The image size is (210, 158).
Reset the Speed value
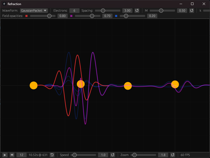113,155
